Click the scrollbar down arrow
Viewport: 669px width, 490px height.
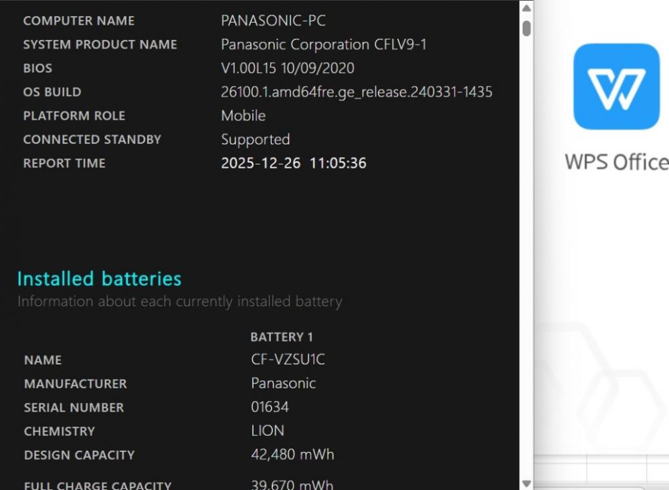[x=527, y=483]
